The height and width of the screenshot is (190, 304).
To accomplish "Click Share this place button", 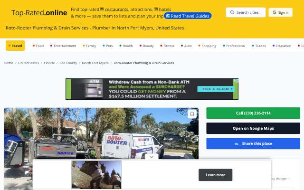I will 253,143.
